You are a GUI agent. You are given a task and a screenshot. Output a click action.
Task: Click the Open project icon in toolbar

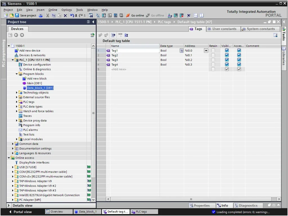point(12,15)
